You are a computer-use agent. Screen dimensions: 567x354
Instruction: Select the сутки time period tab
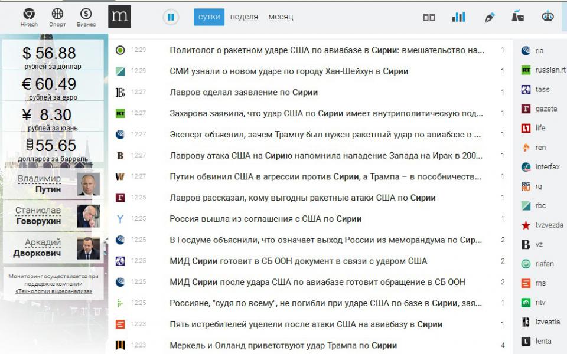(x=209, y=17)
